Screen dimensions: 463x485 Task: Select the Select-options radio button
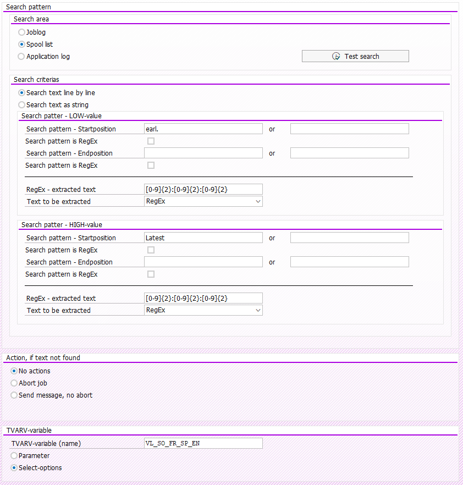pos(14,467)
